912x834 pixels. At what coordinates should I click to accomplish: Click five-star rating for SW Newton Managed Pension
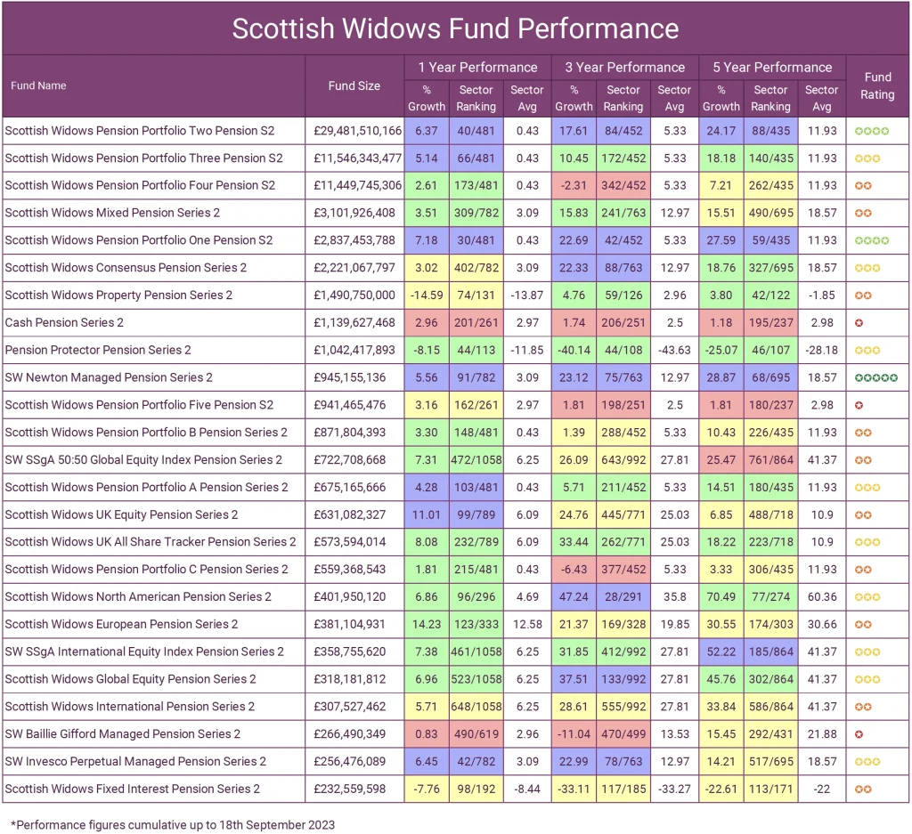pos(877,377)
